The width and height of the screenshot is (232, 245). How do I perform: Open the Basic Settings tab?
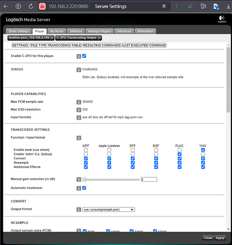pos(19,31)
